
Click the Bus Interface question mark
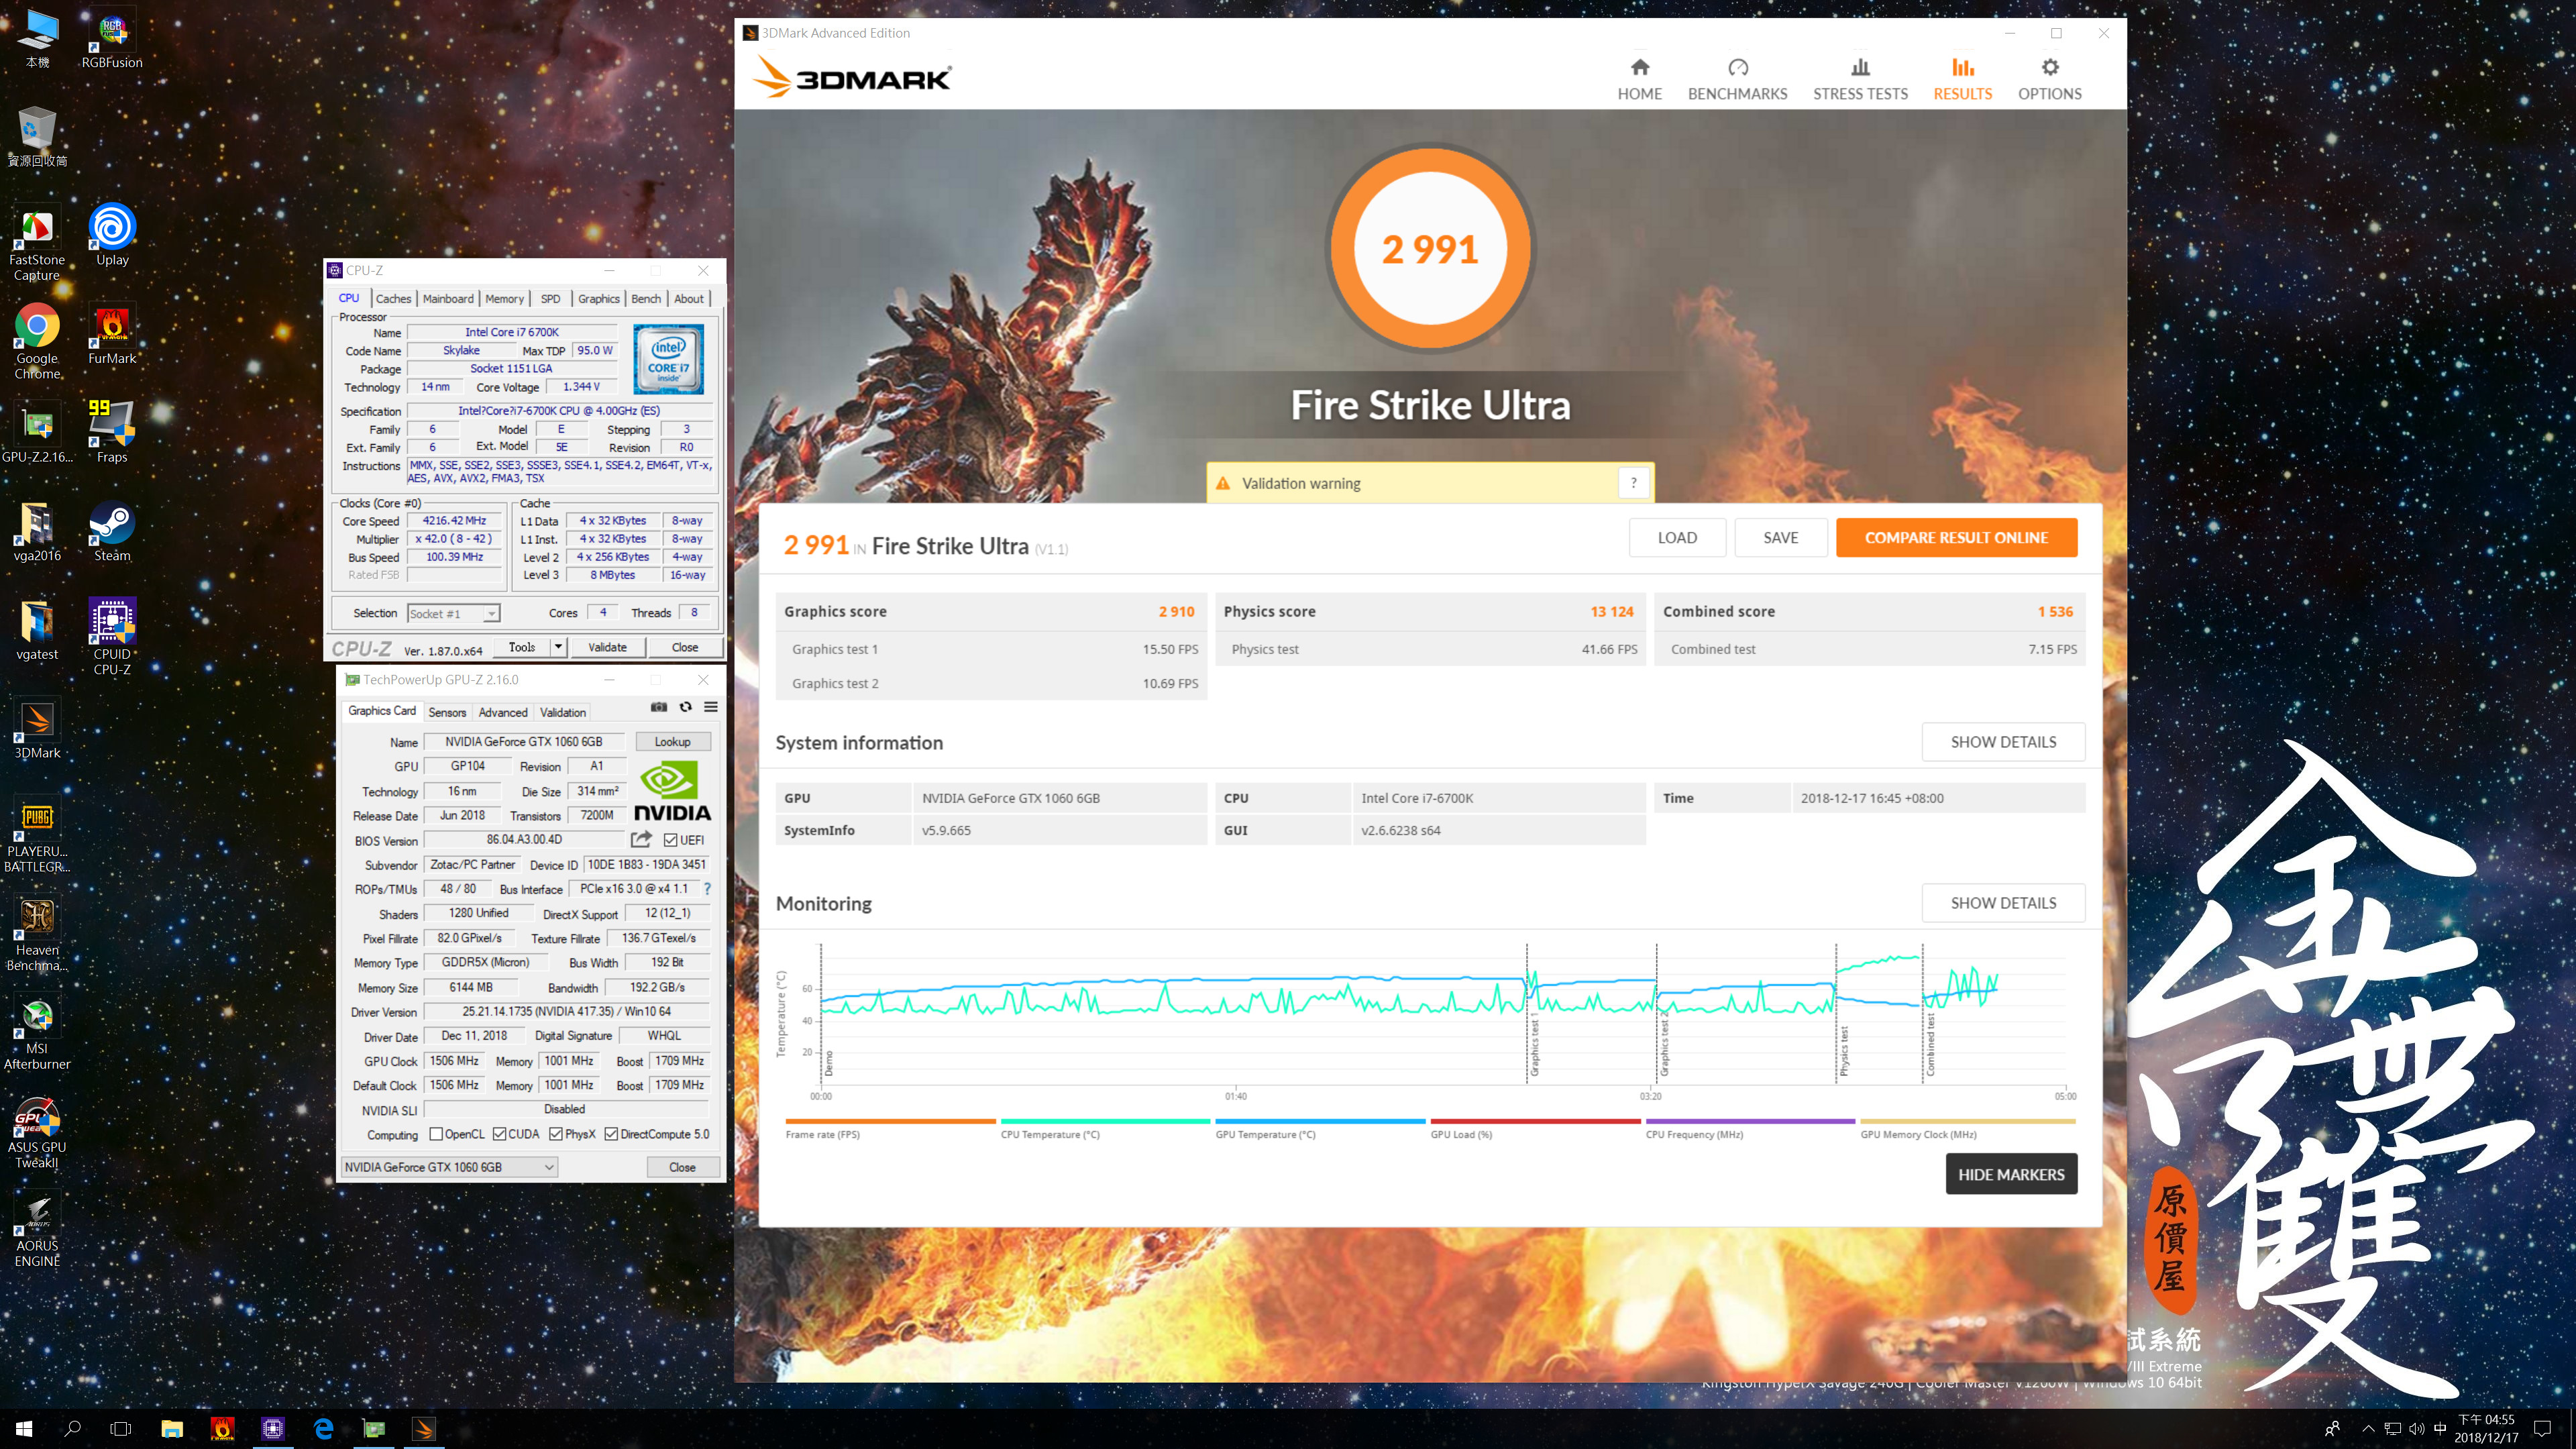click(707, 889)
